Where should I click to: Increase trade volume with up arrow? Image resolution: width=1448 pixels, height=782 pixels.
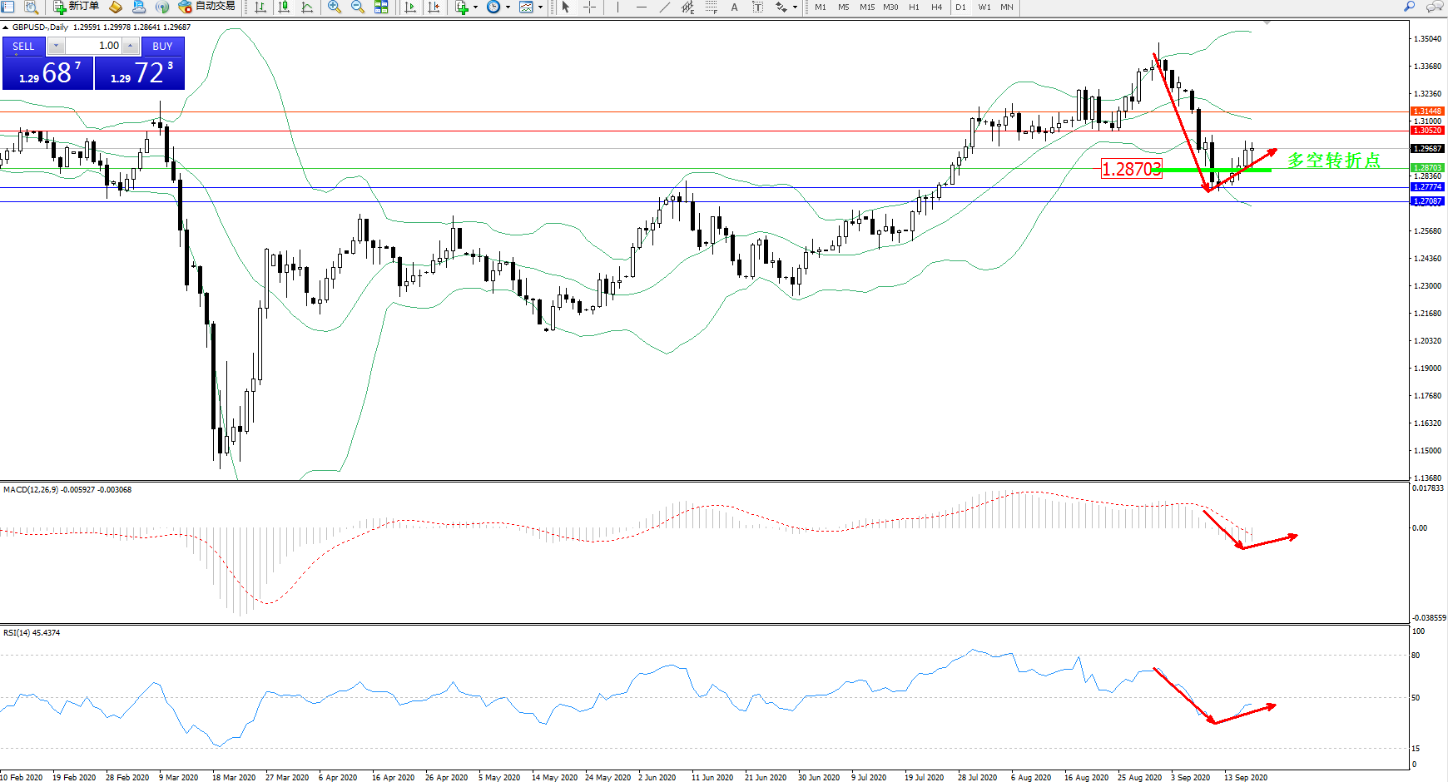[131, 46]
